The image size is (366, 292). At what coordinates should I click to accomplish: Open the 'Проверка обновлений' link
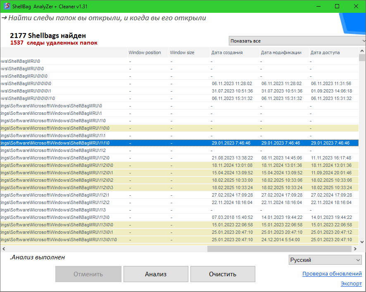click(x=332, y=273)
